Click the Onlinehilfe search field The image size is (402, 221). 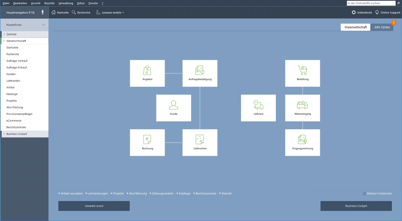(371, 3)
